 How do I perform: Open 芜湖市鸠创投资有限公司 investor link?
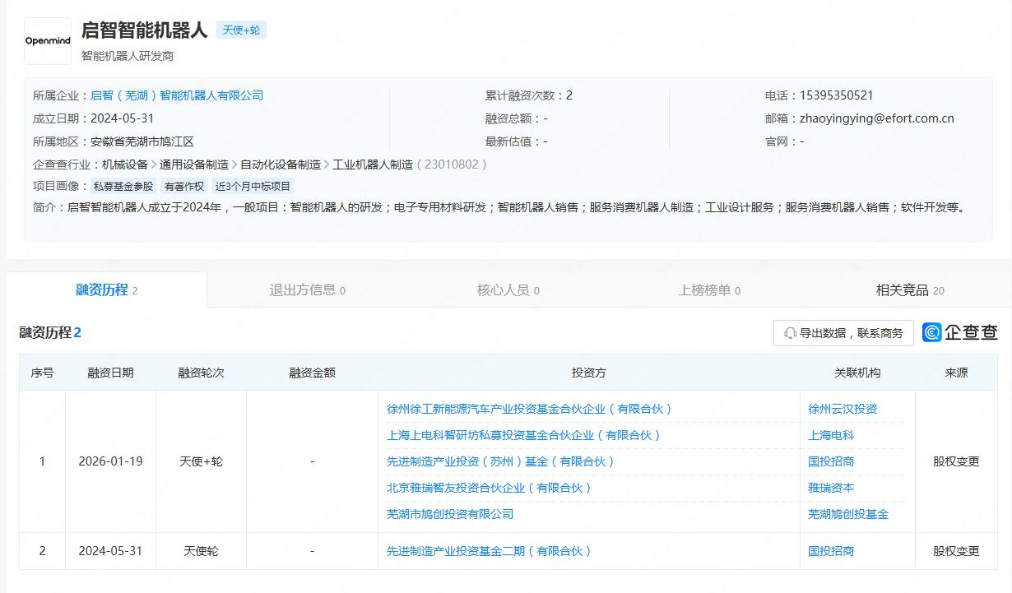450,514
